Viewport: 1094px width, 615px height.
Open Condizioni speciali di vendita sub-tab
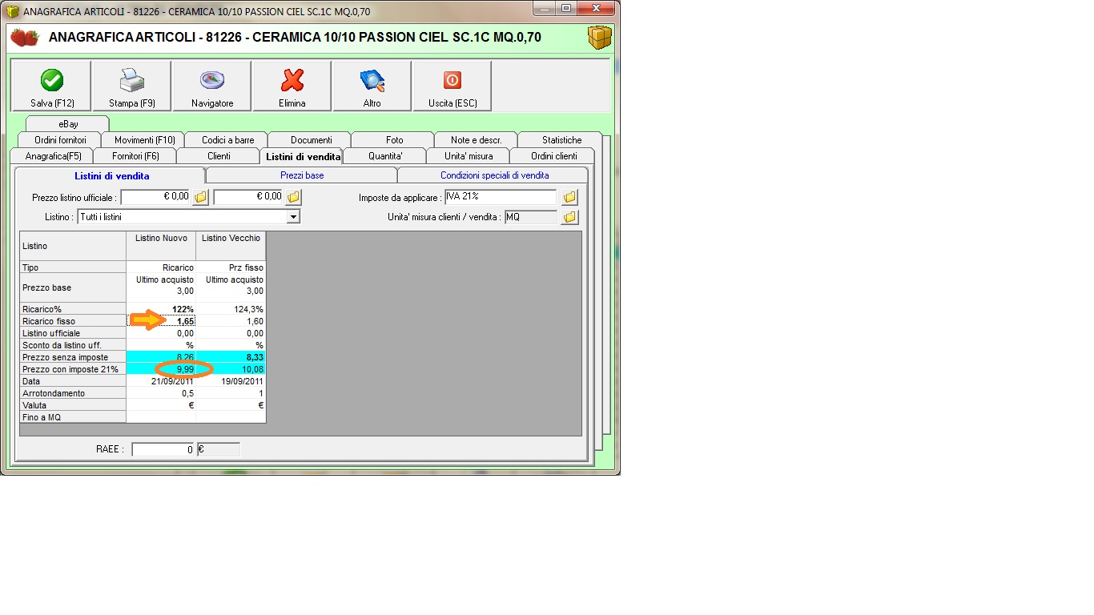[x=494, y=175]
